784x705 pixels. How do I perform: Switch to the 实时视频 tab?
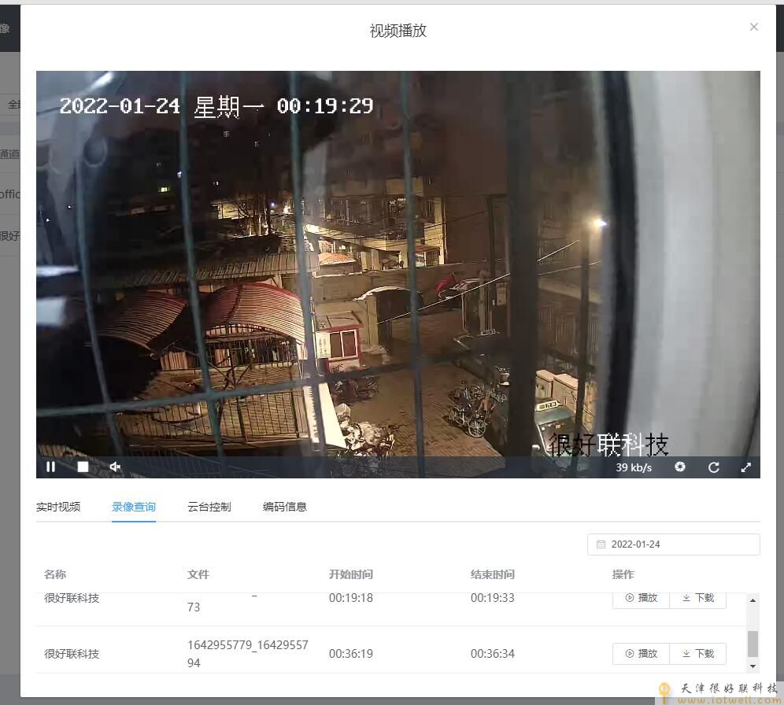point(58,507)
